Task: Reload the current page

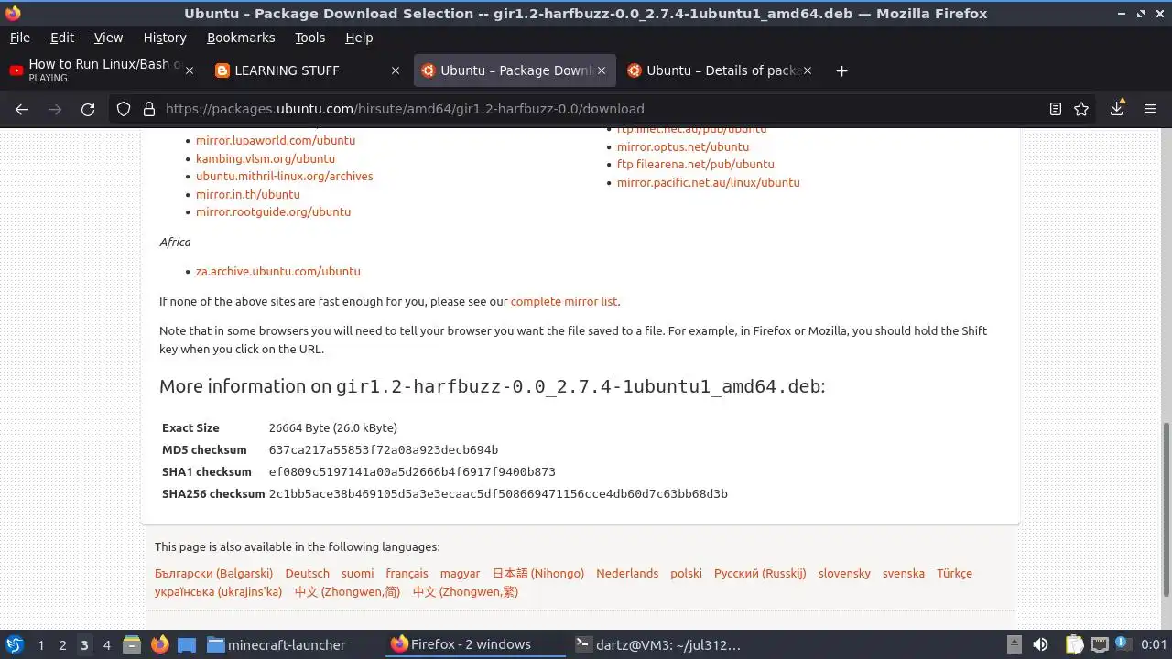Action: click(88, 109)
